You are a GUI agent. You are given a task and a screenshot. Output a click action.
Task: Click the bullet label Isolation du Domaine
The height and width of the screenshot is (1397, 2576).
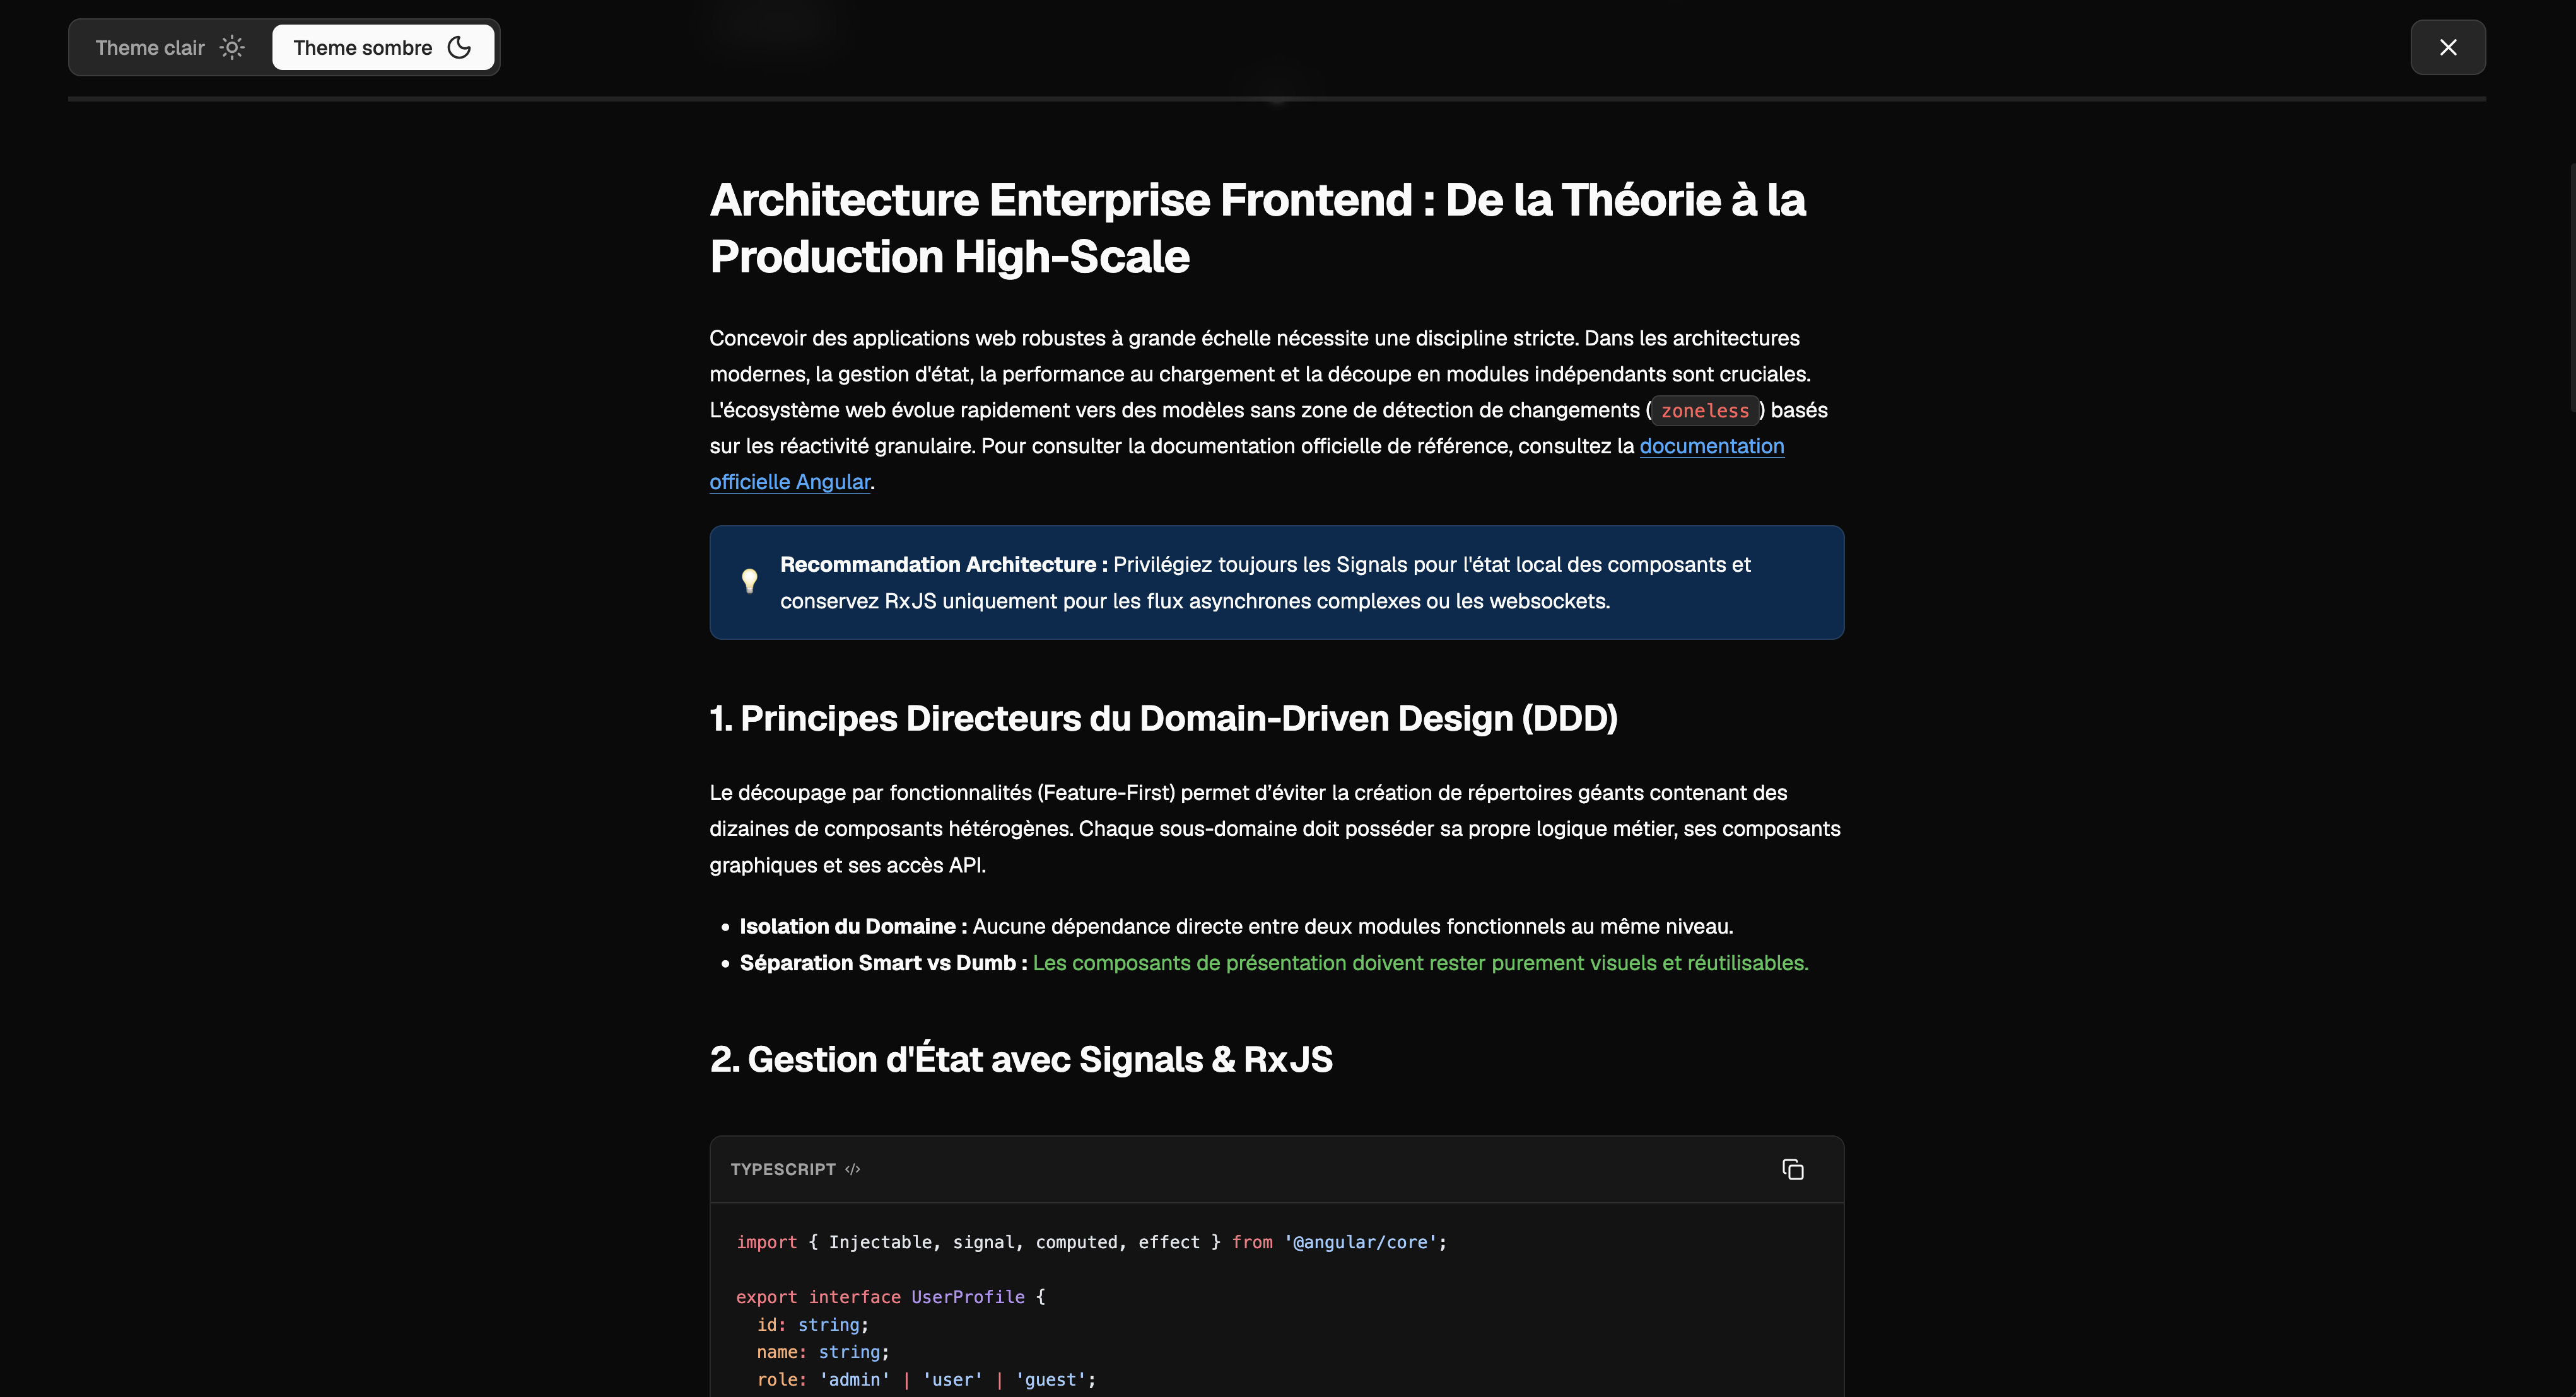pyautogui.click(x=853, y=926)
